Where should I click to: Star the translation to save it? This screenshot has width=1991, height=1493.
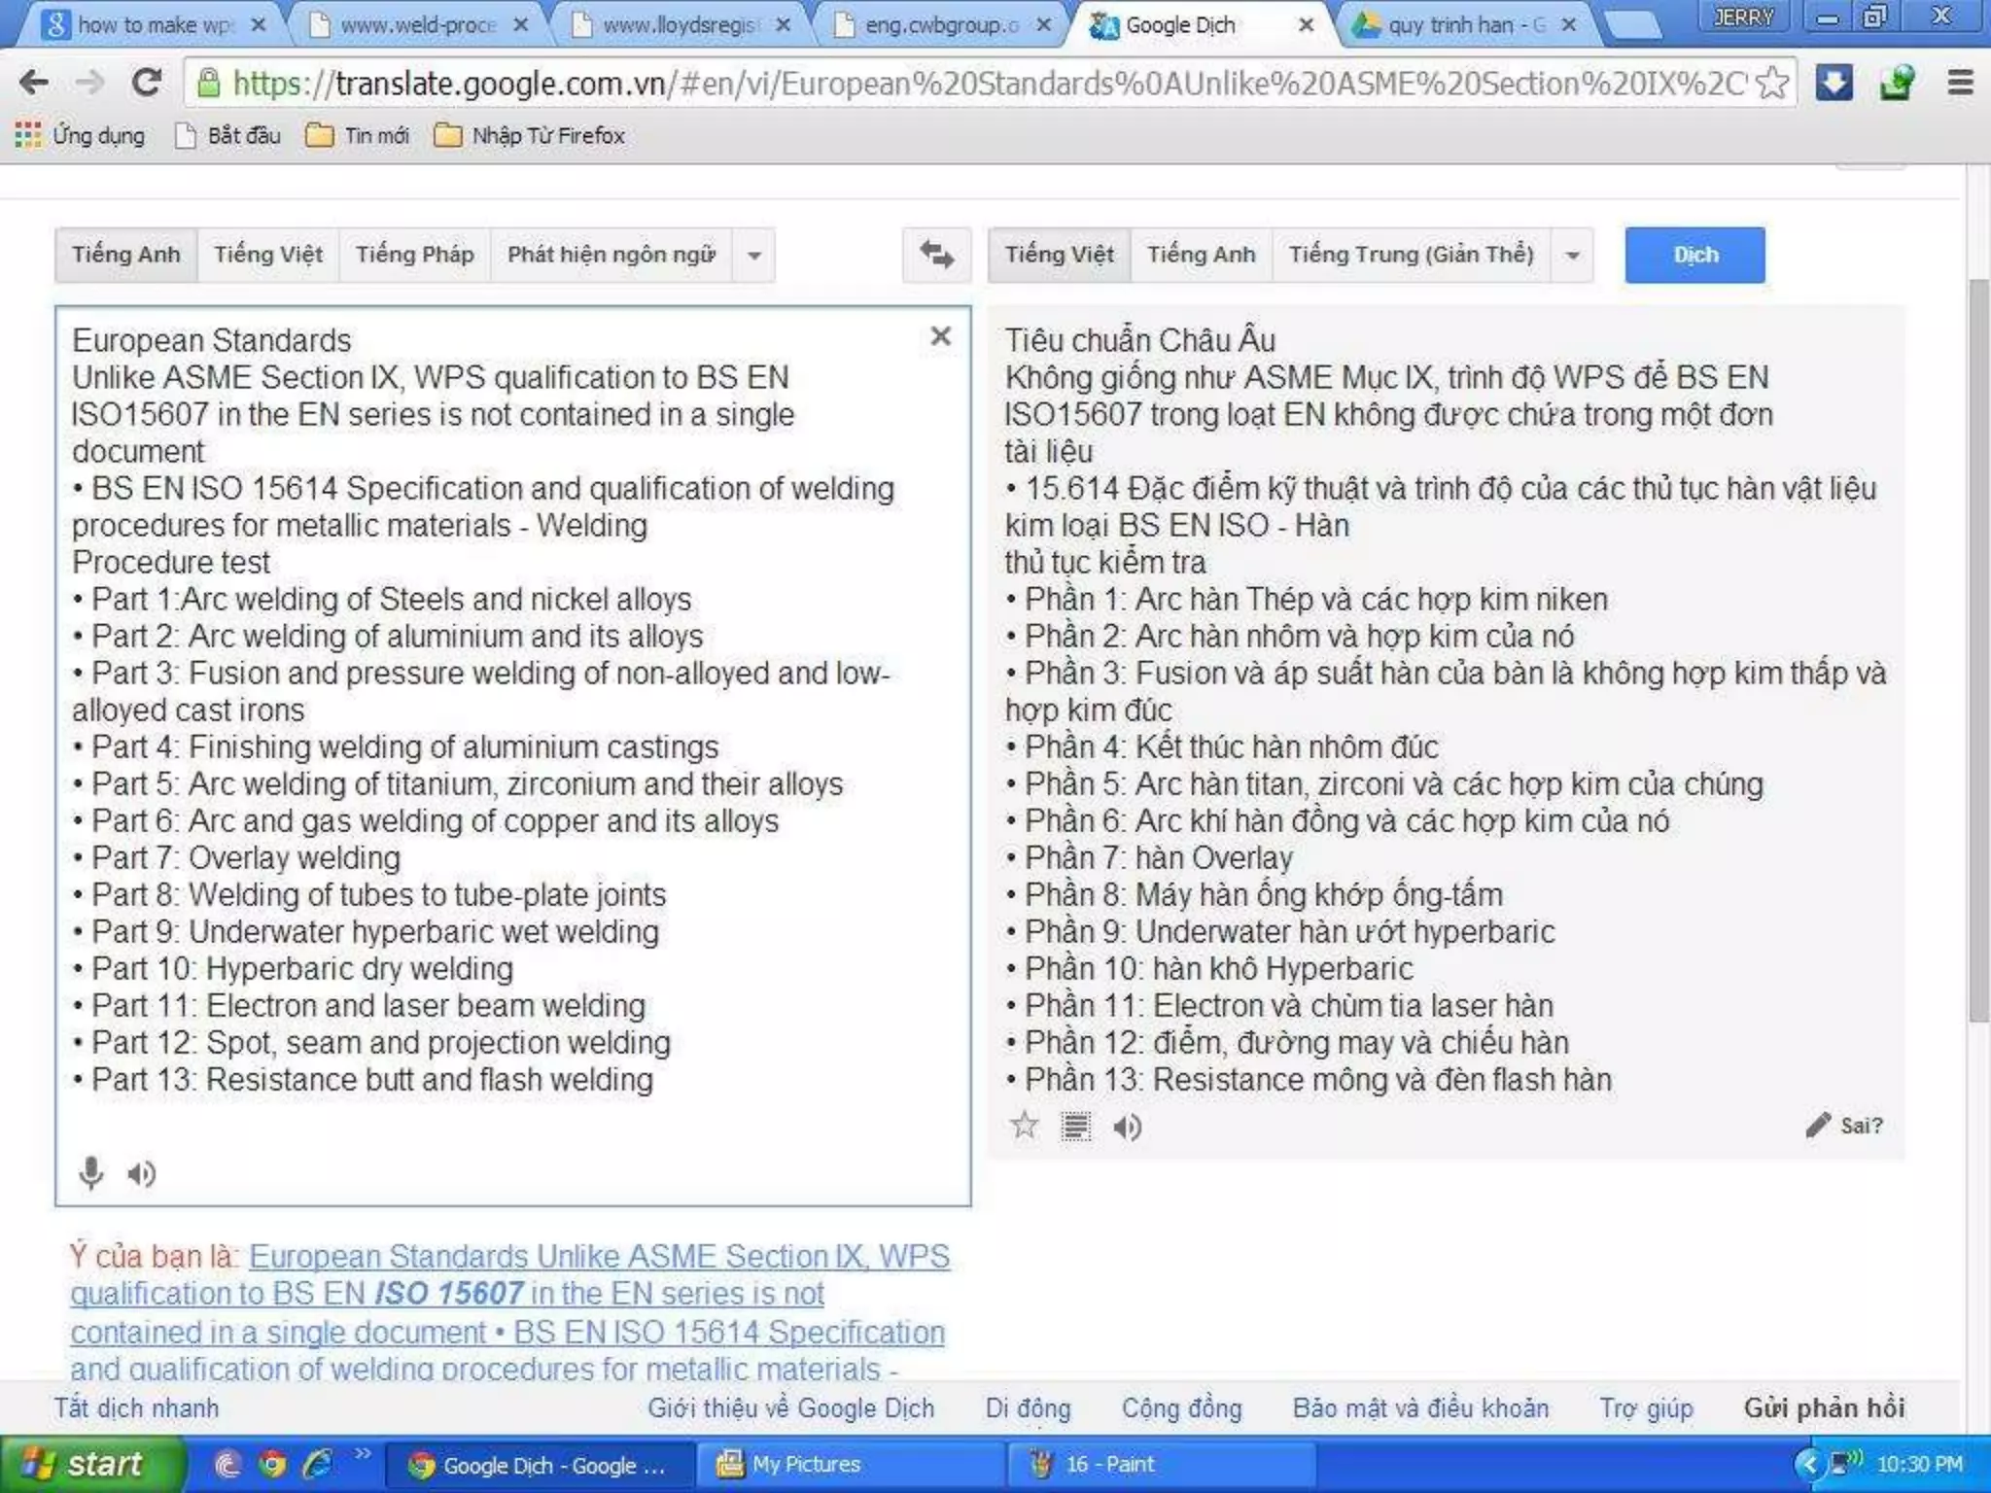(1024, 1127)
